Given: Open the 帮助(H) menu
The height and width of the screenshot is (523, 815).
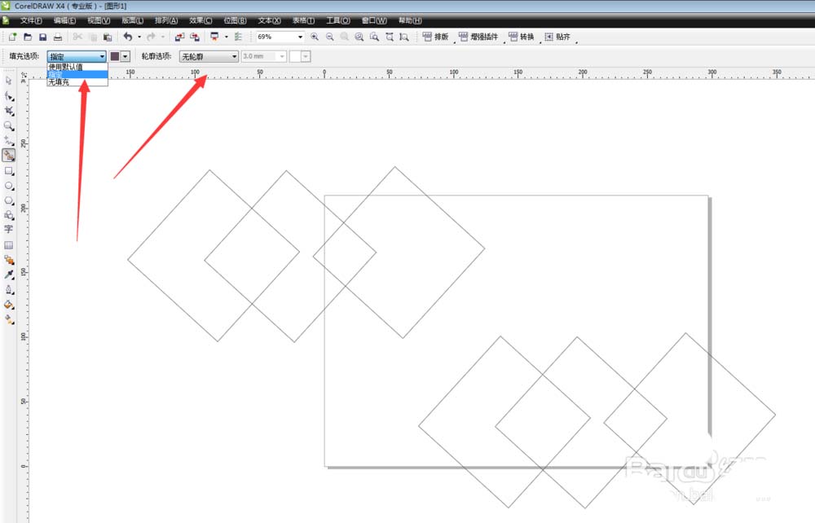Looking at the screenshot, I should tap(410, 21).
